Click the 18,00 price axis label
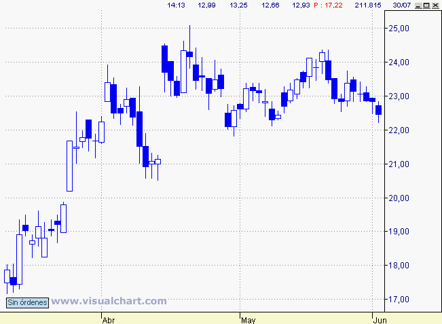Viewport: 442px width, 324px height. click(399, 265)
